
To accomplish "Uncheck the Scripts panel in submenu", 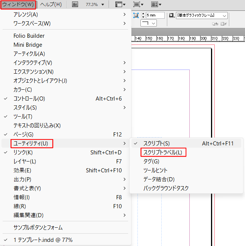I will (156, 143).
